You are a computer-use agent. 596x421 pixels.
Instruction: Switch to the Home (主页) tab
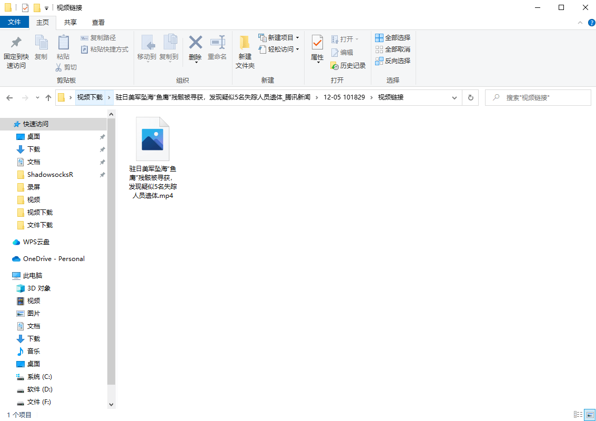coord(43,23)
